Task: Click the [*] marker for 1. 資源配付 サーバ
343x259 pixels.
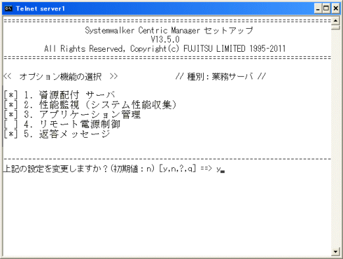Action: (11, 95)
